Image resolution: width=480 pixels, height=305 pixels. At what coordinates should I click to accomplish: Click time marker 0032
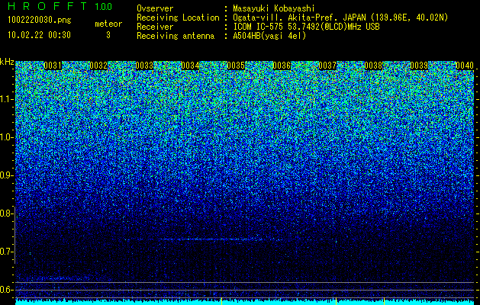coord(98,66)
